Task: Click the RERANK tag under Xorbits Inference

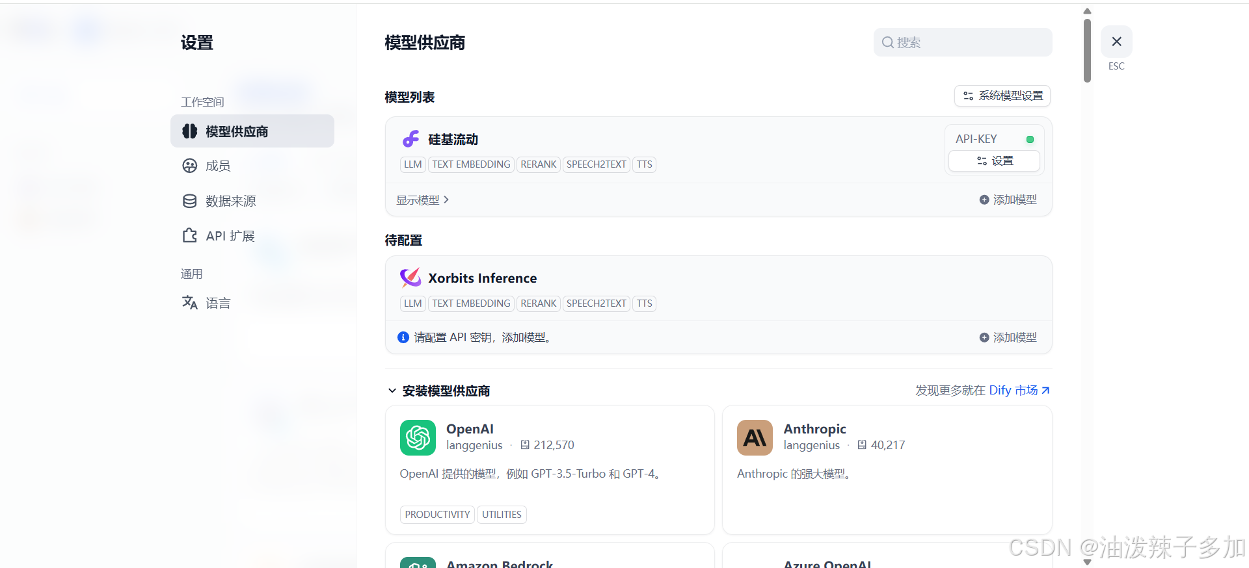Action: coord(538,303)
